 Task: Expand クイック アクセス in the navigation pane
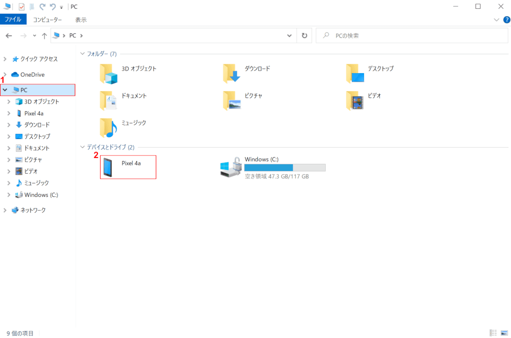coord(5,59)
